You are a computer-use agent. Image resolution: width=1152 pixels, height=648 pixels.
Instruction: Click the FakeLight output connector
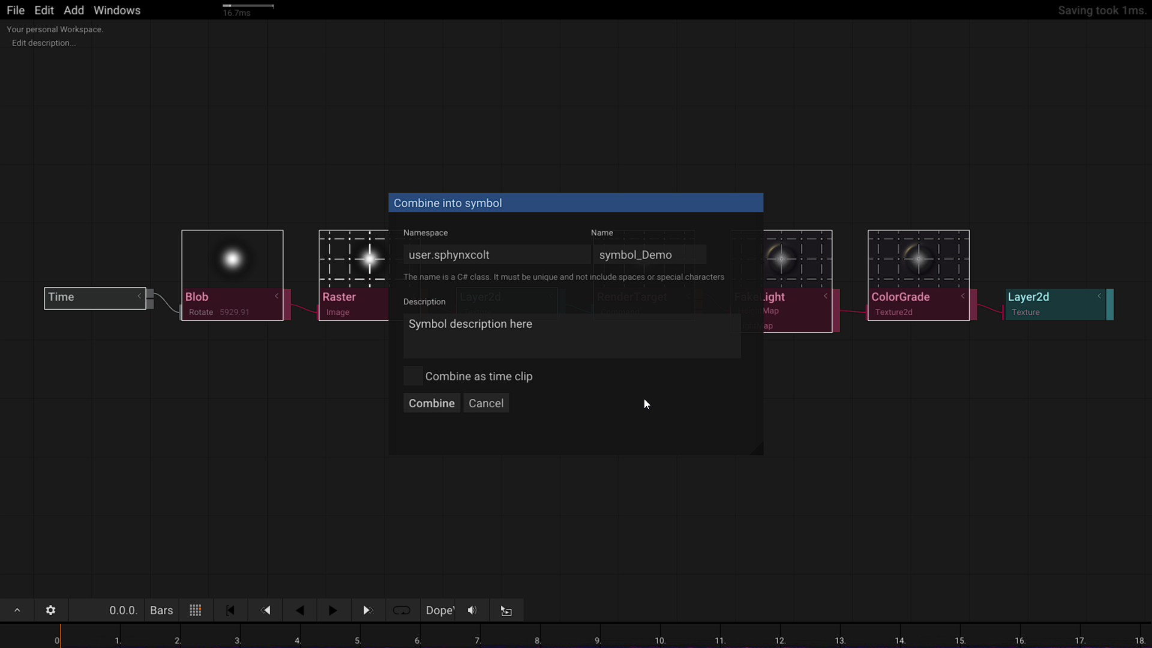click(836, 310)
